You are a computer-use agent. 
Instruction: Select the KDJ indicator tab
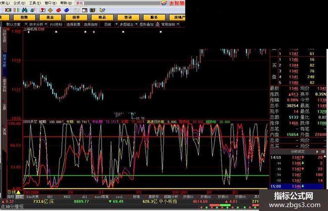(x=50, y=197)
